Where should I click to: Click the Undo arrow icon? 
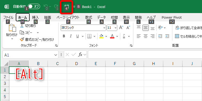click(46, 7)
